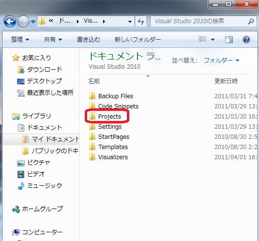The width and height of the screenshot is (259, 241).
Task: Select the Code Snippets folder
Action: click(x=119, y=106)
